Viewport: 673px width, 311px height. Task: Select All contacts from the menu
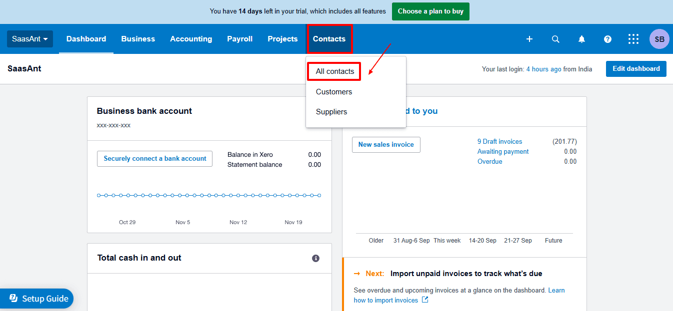(x=333, y=71)
